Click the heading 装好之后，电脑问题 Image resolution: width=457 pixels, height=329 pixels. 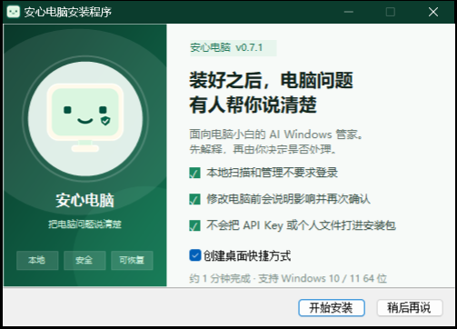click(x=271, y=81)
